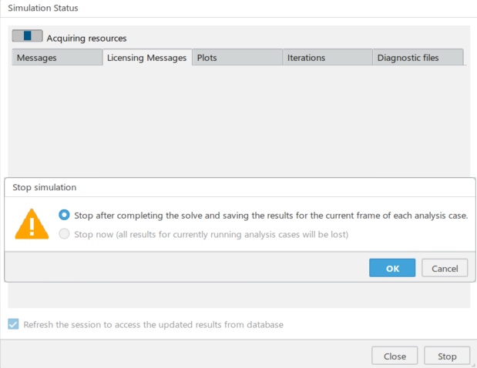Confirm stop simulation with OK
477x368 pixels.
tap(392, 268)
